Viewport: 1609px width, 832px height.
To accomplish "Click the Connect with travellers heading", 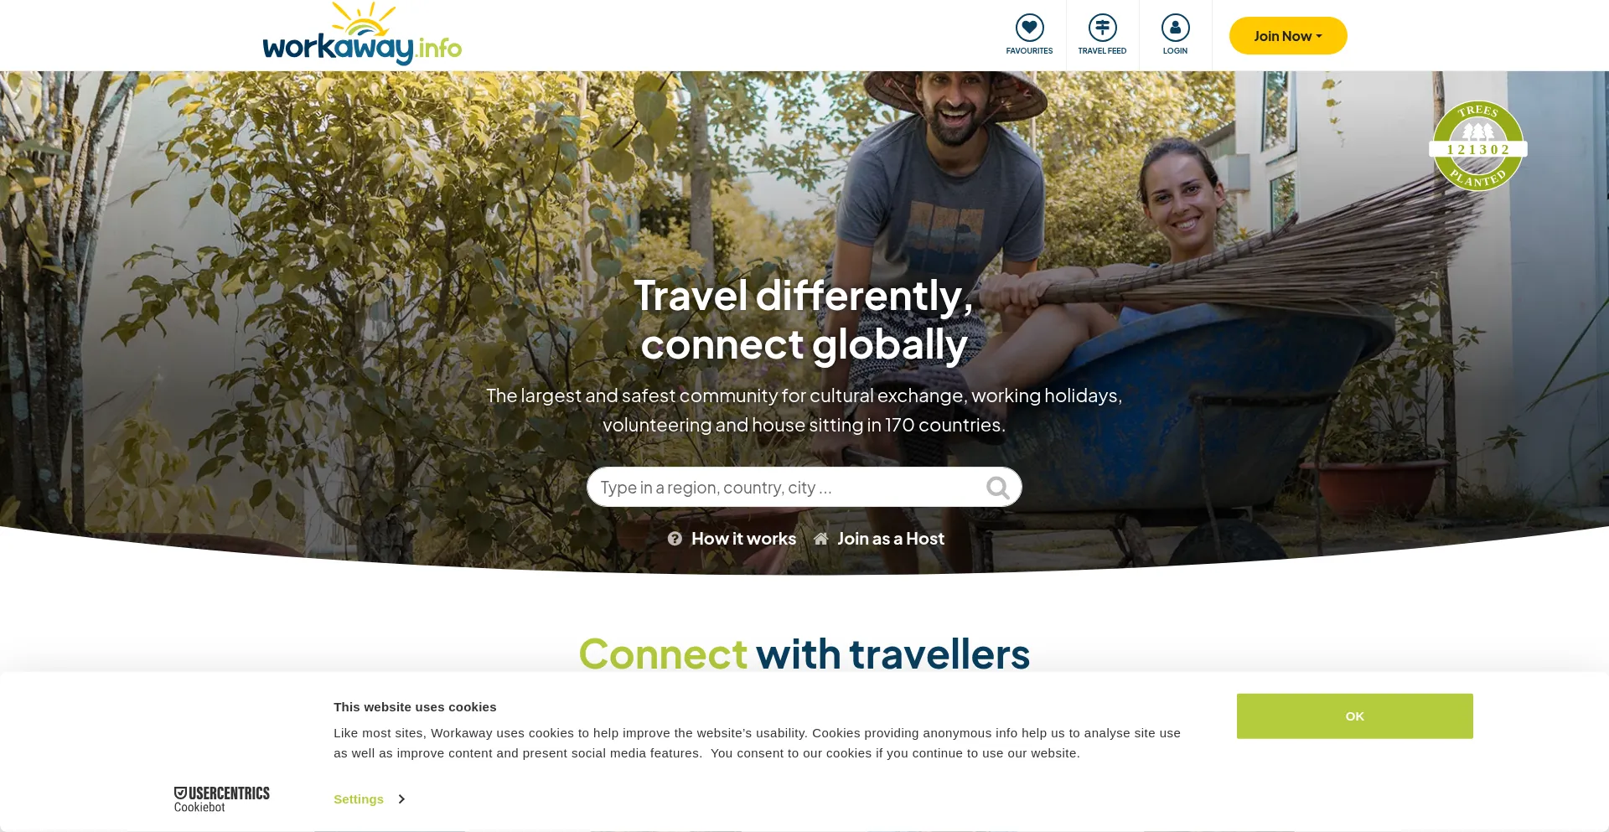I will [804, 654].
